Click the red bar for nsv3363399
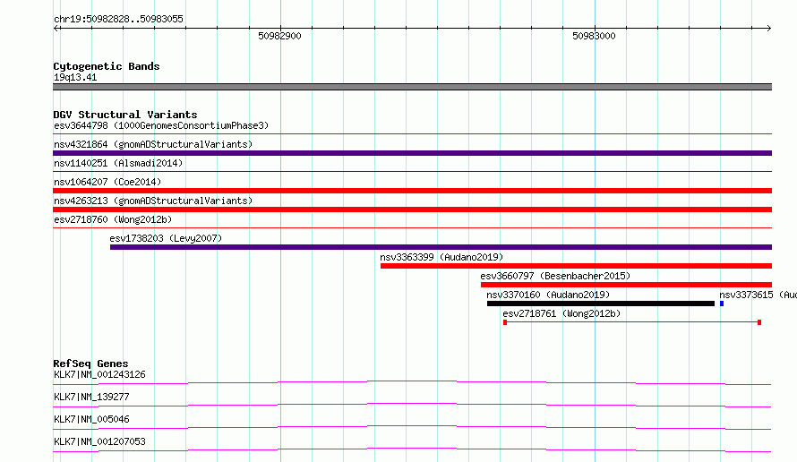The height and width of the screenshot is (462, 797). [576, 266]
